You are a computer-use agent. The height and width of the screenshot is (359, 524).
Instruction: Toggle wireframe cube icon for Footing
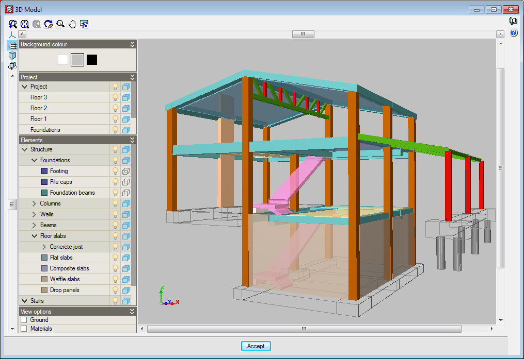click(125, 171)
